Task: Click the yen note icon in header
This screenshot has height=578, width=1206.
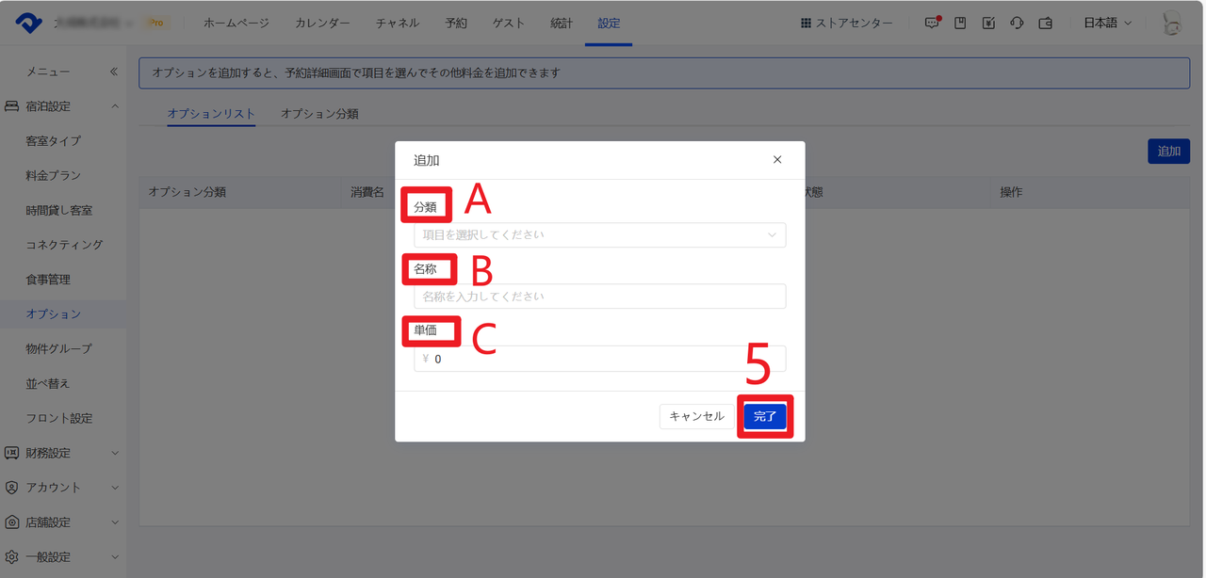Action: (x=988, y=24)
